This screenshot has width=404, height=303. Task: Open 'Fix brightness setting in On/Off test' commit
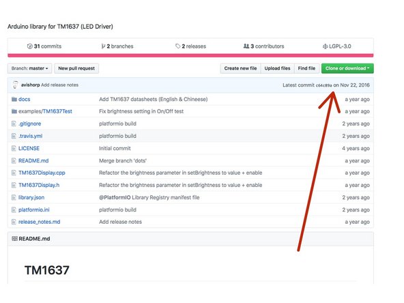click(141, 111)
